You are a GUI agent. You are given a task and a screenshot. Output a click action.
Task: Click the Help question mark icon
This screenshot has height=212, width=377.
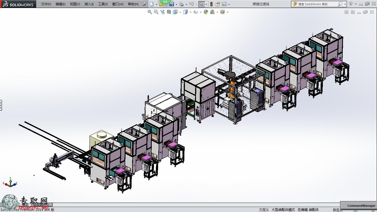351,4
